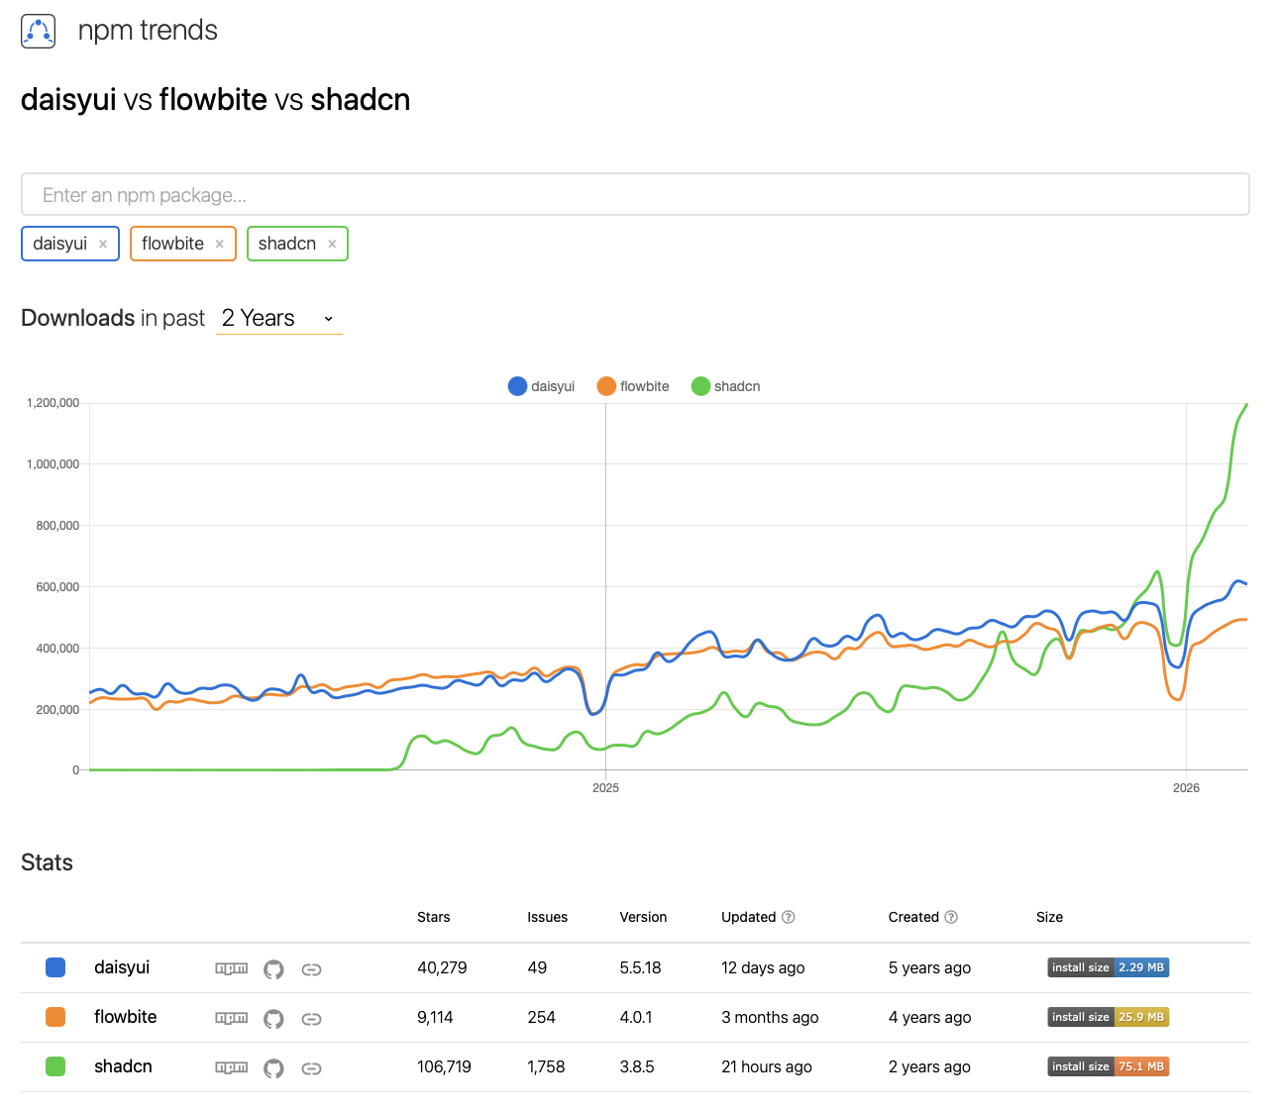Click help icon next to Updated

tap(789, 917)
